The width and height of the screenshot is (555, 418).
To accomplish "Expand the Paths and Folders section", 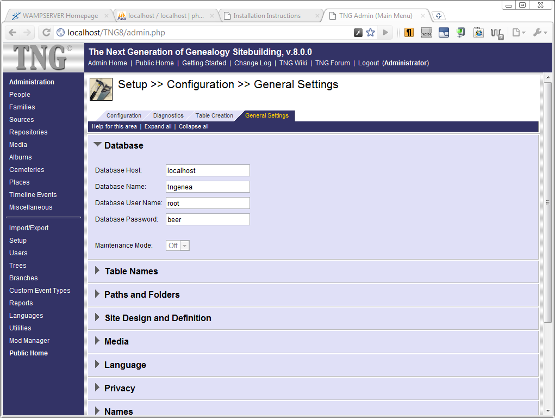I will (x=97, y=294).
